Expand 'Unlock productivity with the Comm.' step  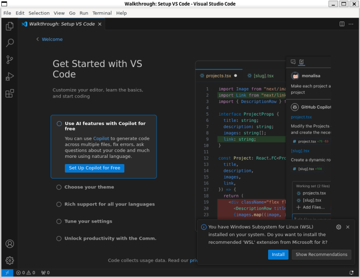110,238
